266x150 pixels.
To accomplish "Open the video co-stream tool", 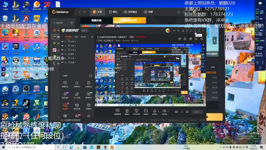I will 65,95.
